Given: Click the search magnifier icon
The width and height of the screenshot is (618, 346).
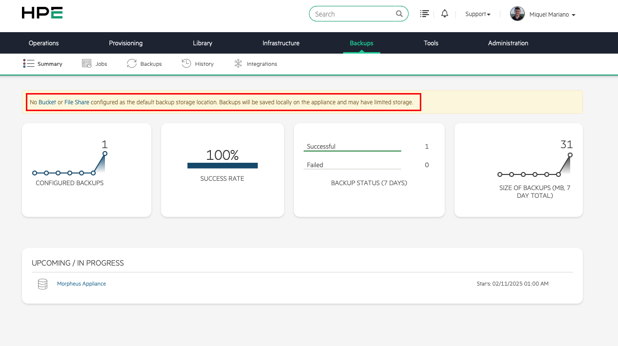Looking at the screenshot, I should [x=399, y=14].
